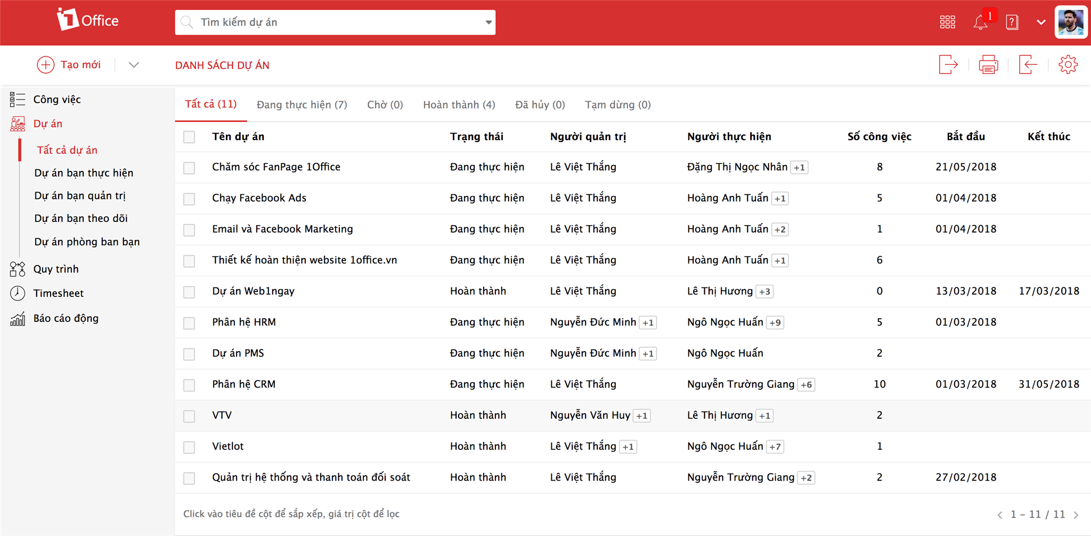Expand +9 badge in Phân hệ HRM row
The image size is (1091, 536).
(775, 323)
